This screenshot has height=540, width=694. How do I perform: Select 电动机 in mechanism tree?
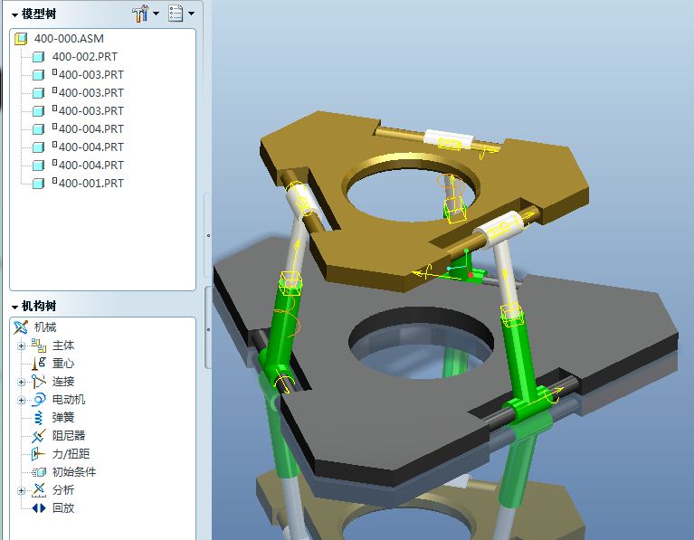tap(69, 400)
